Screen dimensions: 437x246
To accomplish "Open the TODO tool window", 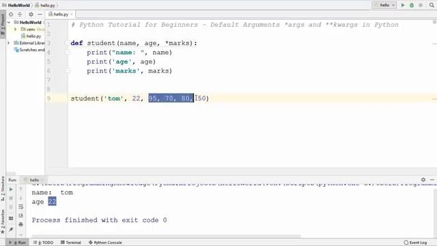I will 43,243.
